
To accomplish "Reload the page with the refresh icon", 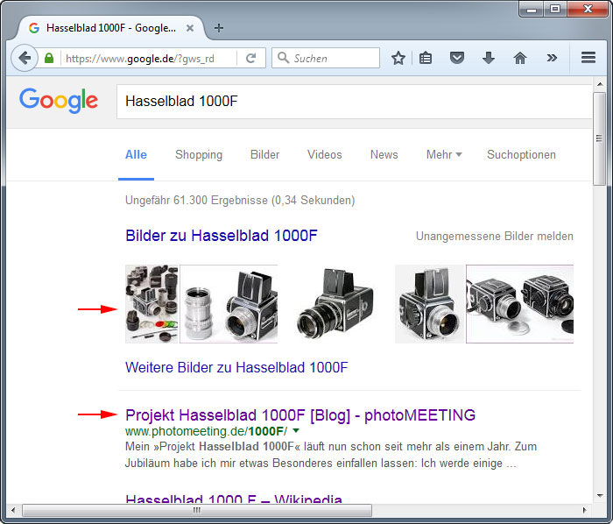I will coord(251,58).
